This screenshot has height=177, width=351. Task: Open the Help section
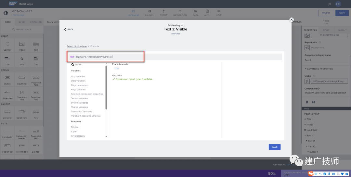point(219,13)
